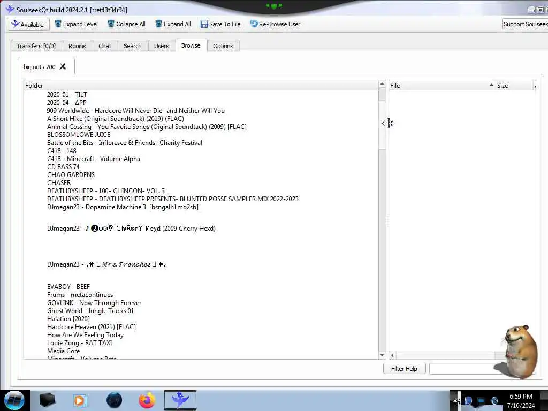Select the Browse tab
Image resolution: width=548 pixels, height=411 pixels.
pyautogui.click(x=191, y=45)
